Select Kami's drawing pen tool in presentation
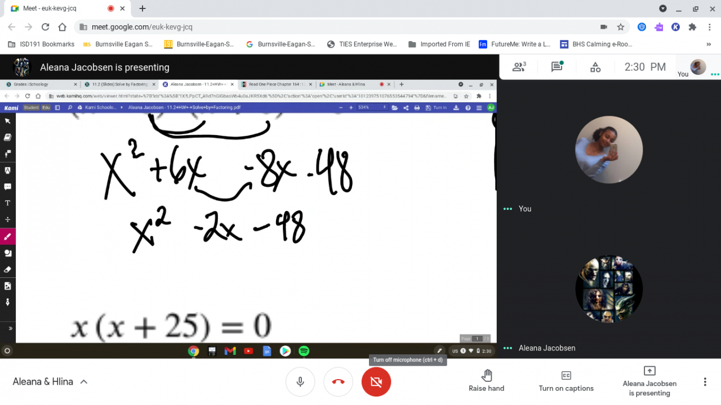The width and height of the screenshot is (721, 405). (x=8, y=237)
